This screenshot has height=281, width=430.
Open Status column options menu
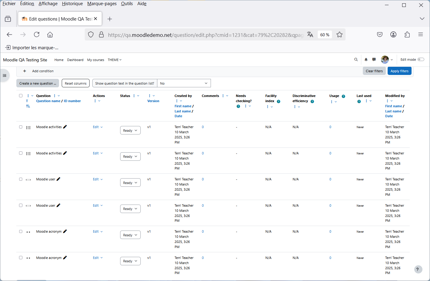pos(136,96)
